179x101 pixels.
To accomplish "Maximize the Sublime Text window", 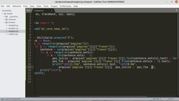I will coord(172,2).
